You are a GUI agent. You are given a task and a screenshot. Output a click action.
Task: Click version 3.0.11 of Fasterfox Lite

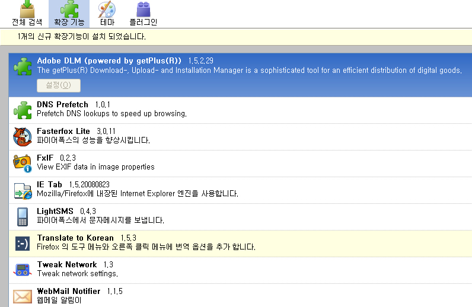pos(106,131)
